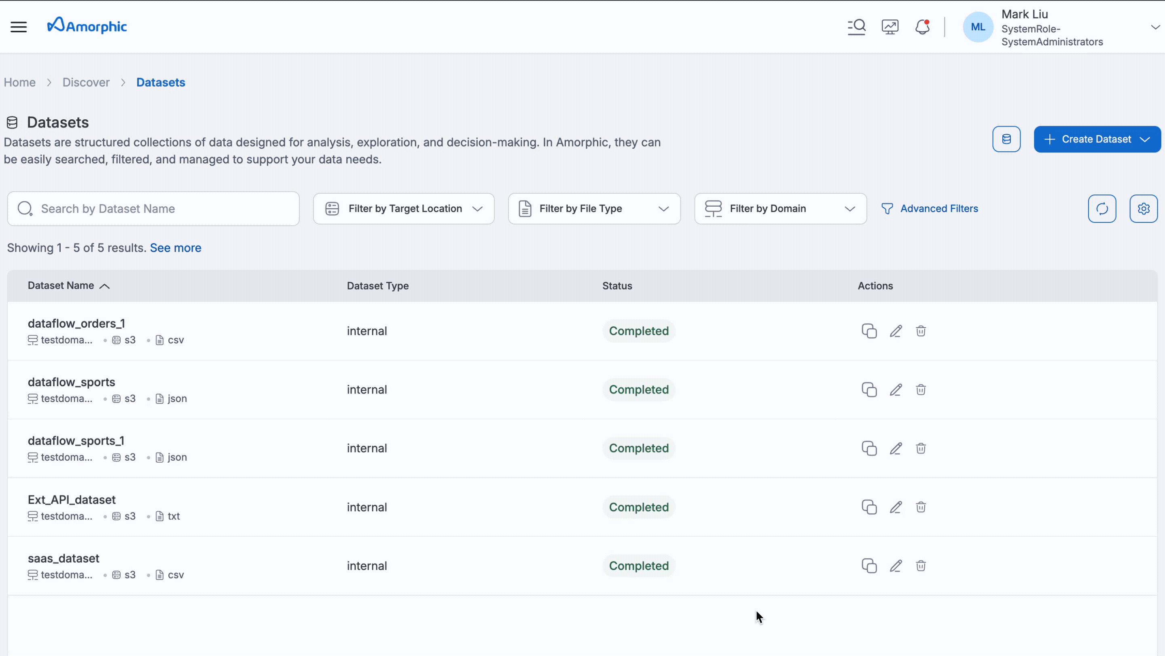The height and width of the screenshot is (656, 1165).
Task: Open Filter by File Type dropdown
Action: pyautogui.click(x=663, y=208)
